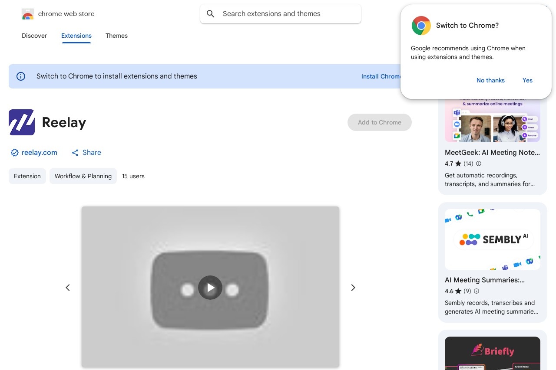Click the '15 users' text

pos(133,176)
